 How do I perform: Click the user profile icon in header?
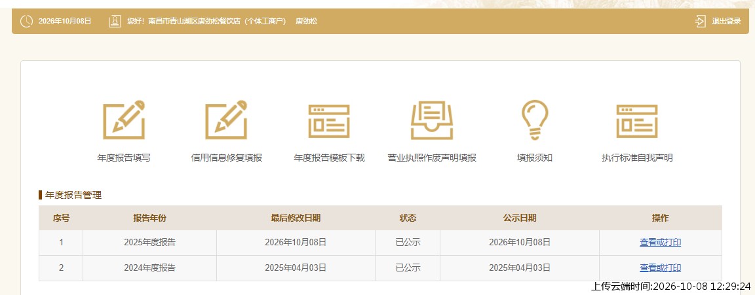click(x=115, y=21)
